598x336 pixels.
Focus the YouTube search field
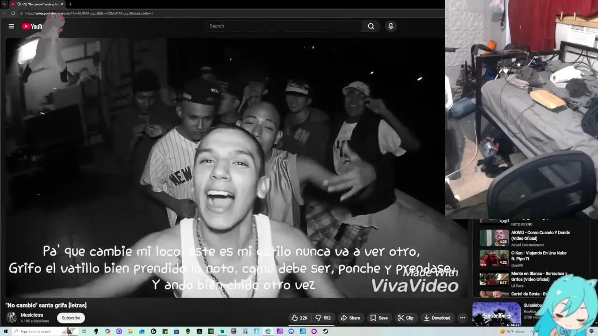coord(283,26)
